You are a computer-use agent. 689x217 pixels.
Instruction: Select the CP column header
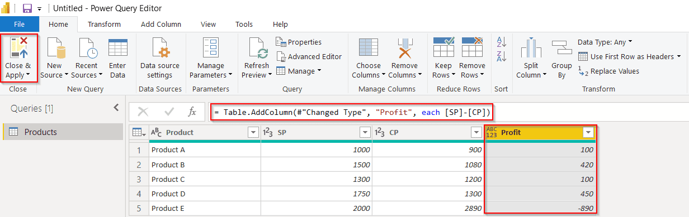pos(428,132)
